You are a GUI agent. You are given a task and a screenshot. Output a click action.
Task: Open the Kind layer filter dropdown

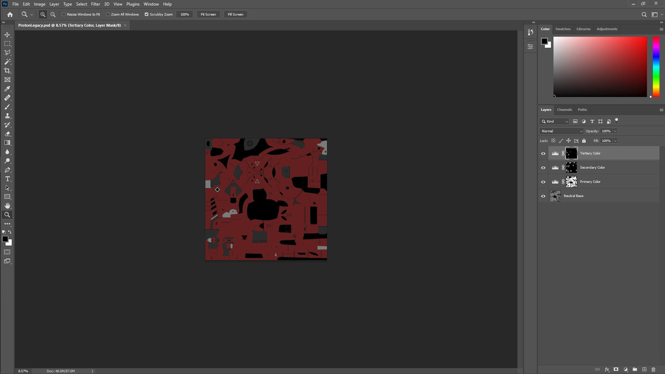555,121
